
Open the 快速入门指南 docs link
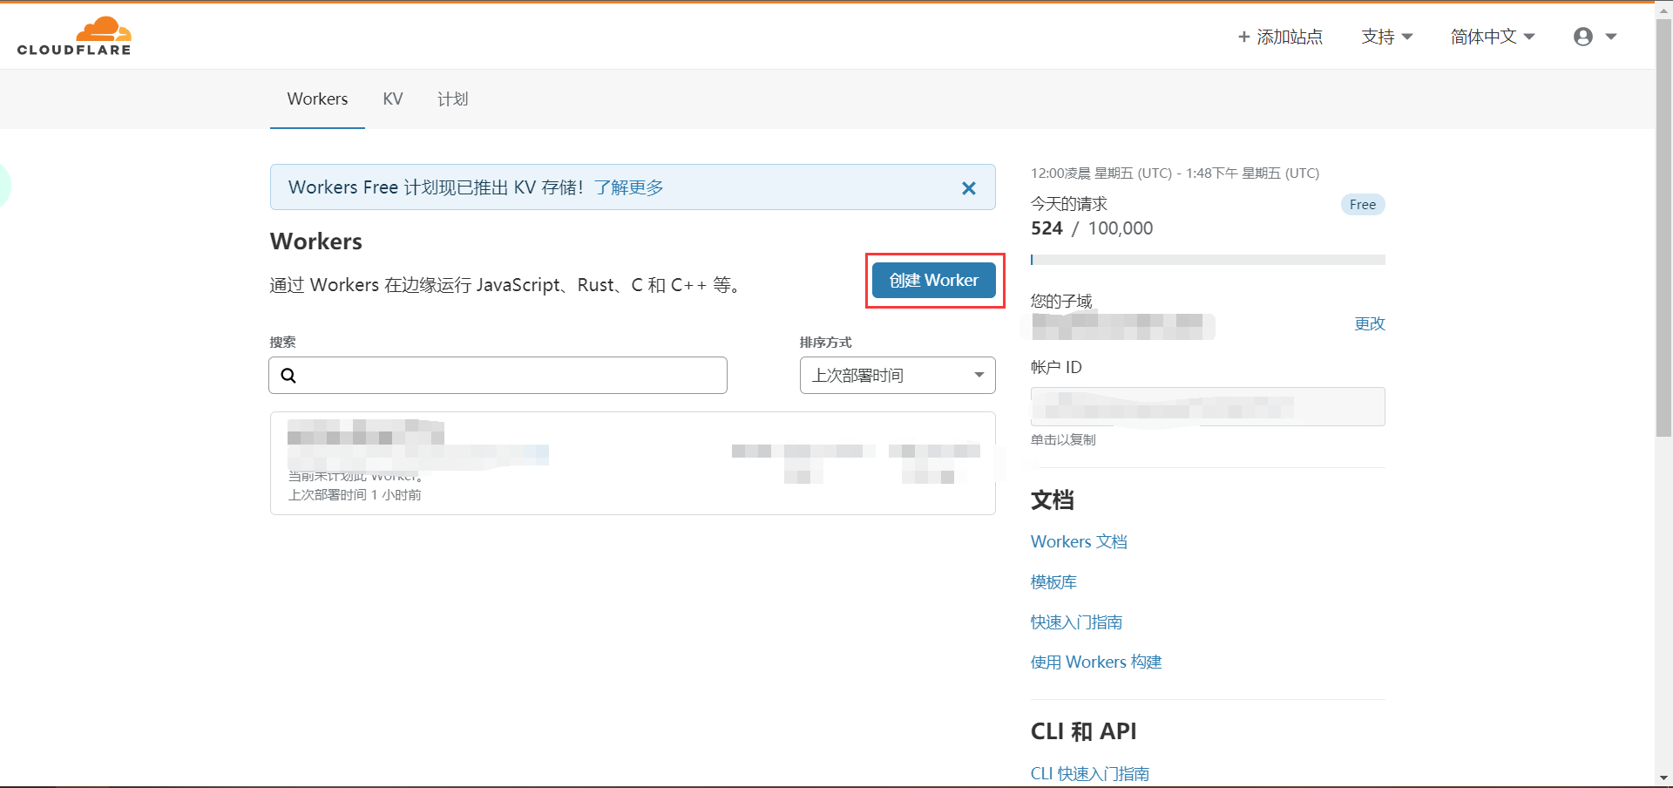coord(1076,622)
